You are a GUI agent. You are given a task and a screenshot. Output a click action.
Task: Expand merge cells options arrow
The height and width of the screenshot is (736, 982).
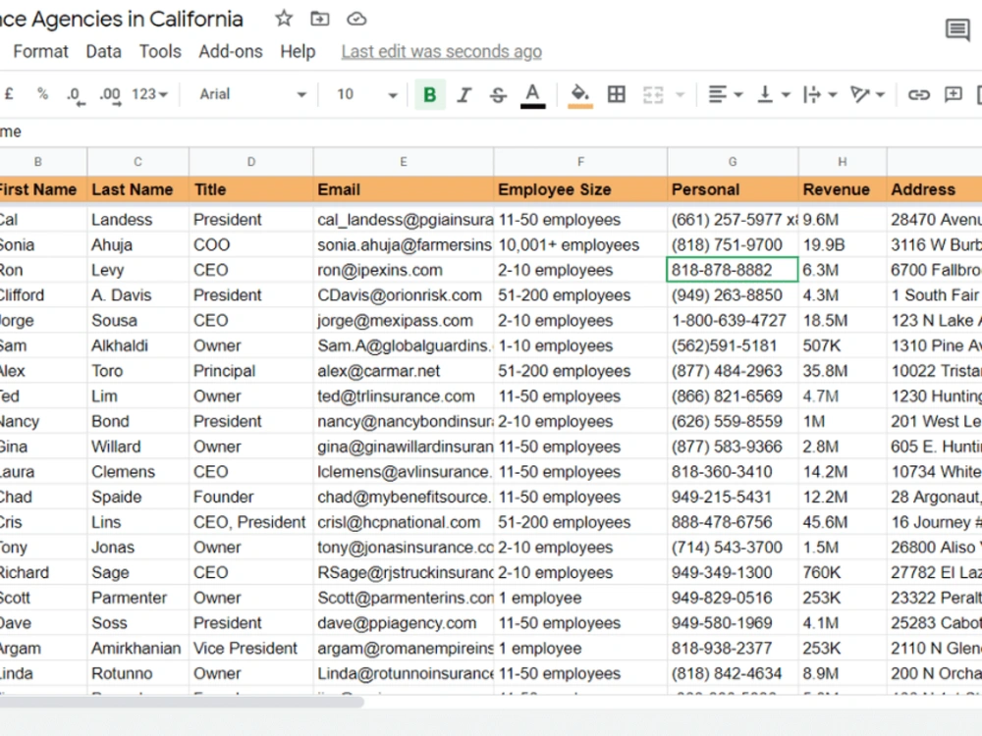pos(681,95)
